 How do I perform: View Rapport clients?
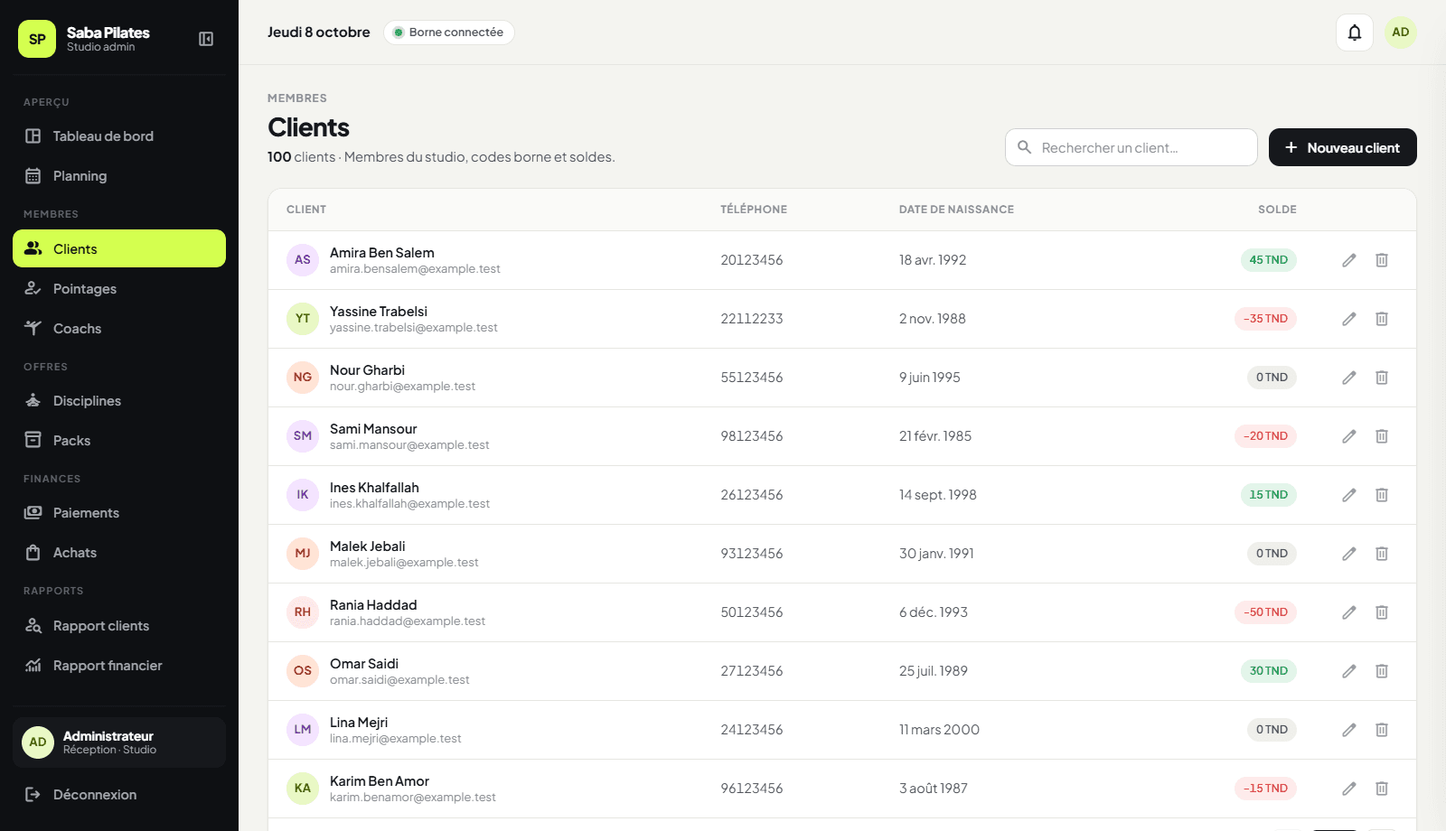click(119, 626)
